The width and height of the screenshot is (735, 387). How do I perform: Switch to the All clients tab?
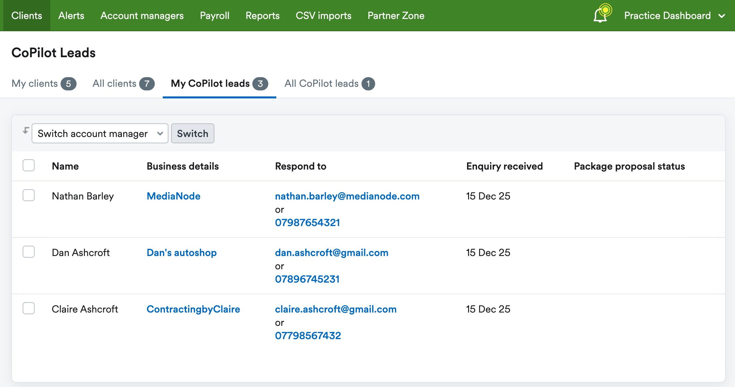(123, 83)
